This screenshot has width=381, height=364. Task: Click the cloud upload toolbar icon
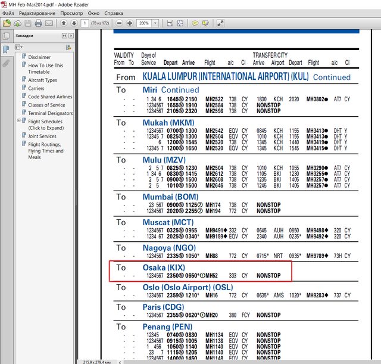(x=17, y=23)
